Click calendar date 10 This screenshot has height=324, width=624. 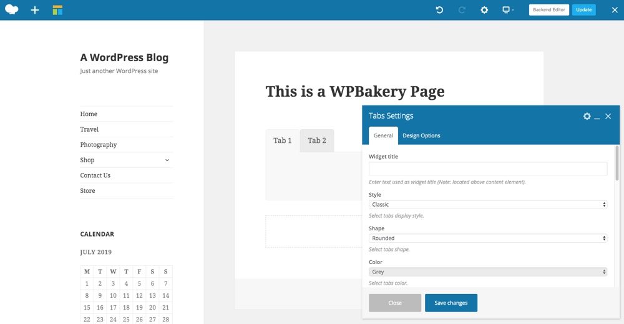[x=113, y=296]
